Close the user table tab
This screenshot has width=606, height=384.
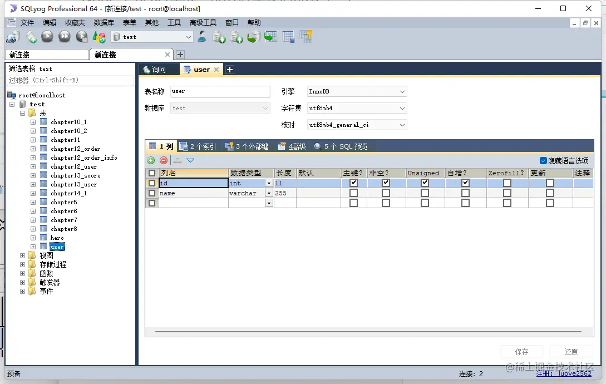(216, 70)
